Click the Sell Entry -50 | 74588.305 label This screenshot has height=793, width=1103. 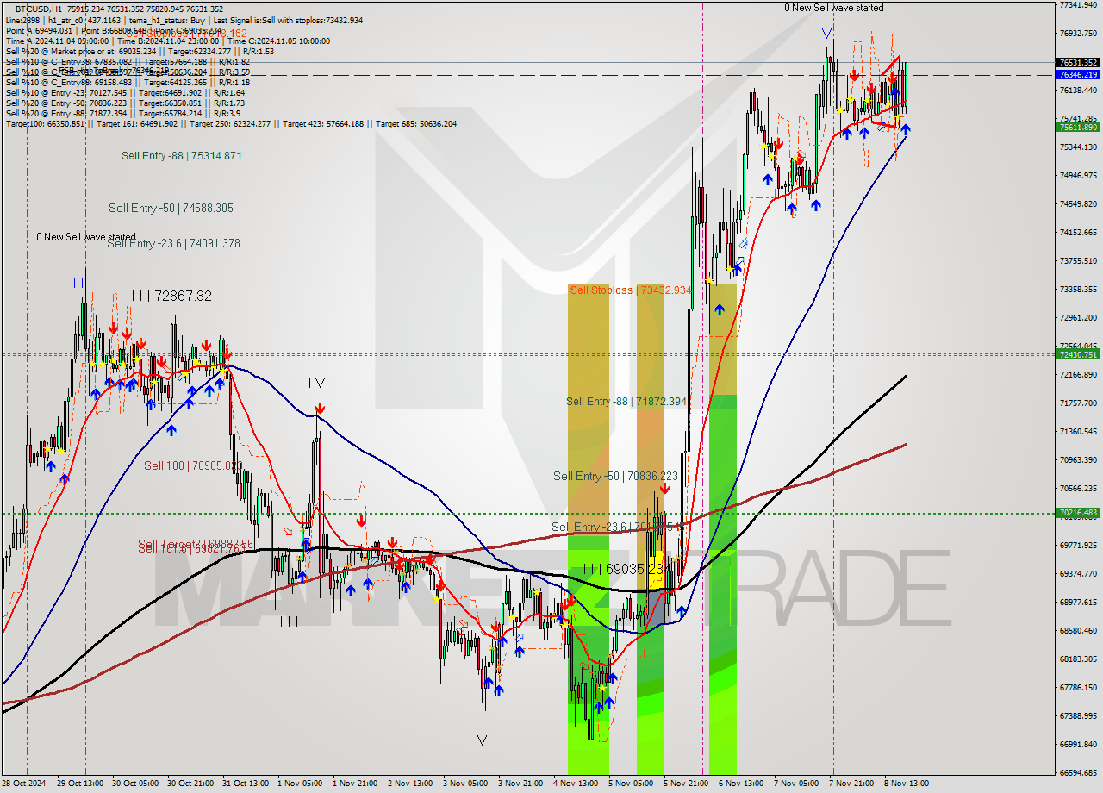click(x=171, y=208)
